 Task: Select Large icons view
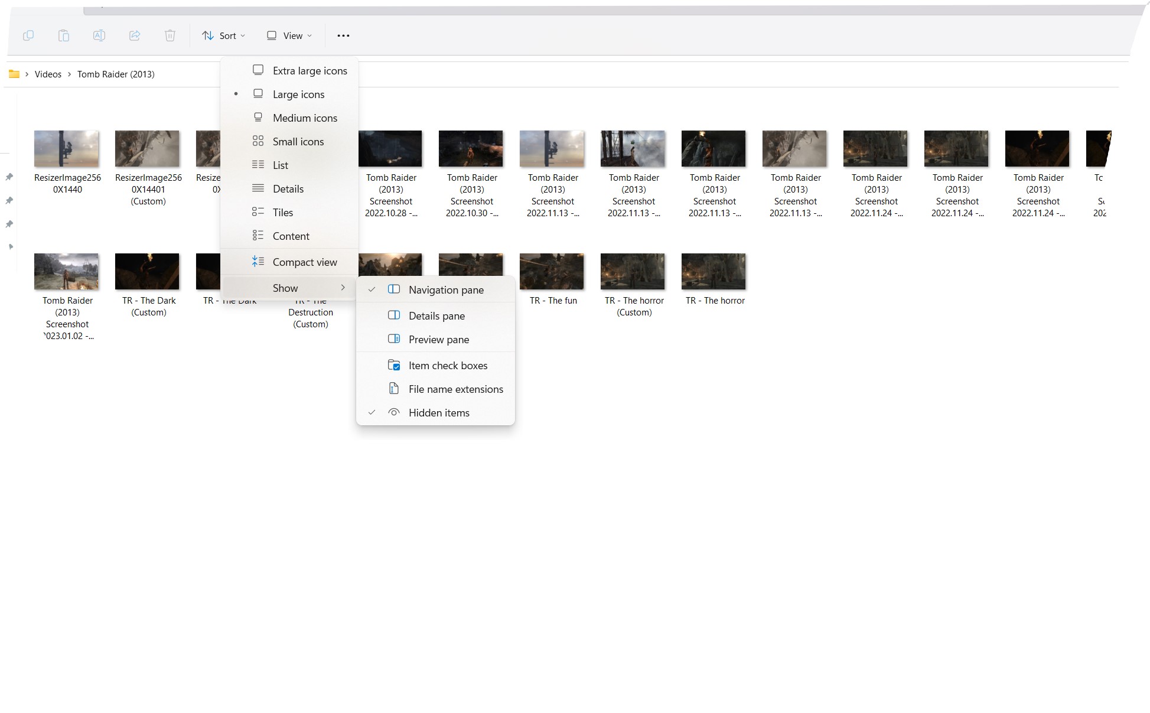pyautogui.click(x=289, y=94)
